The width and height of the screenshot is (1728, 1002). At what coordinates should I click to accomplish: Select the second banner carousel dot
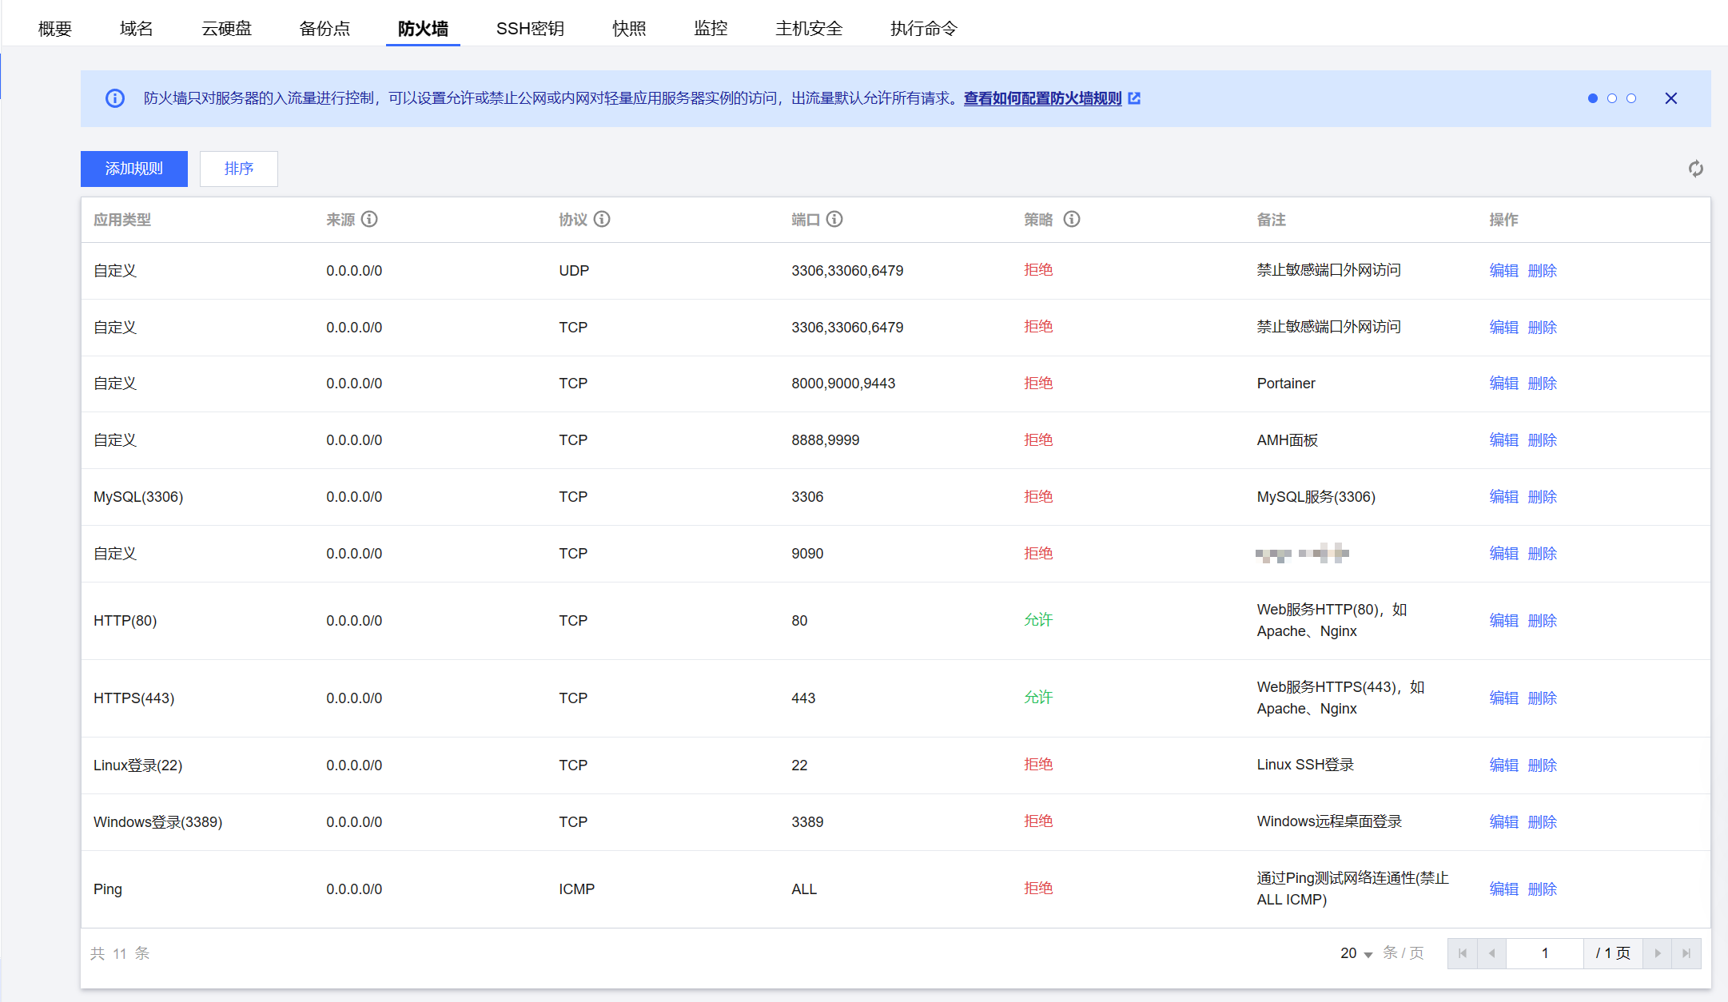click(x=1612, y=98)
